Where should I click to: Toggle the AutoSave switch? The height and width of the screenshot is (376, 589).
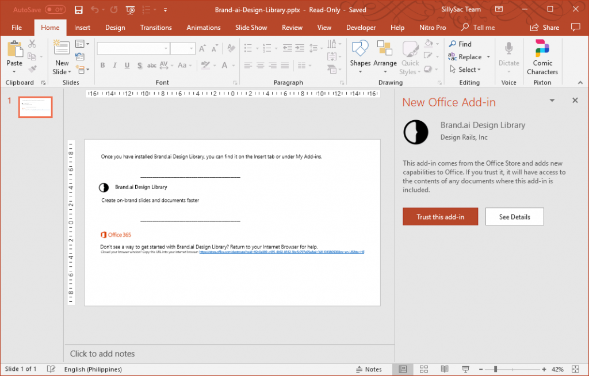pyautogui.click(x=54, y=9)
